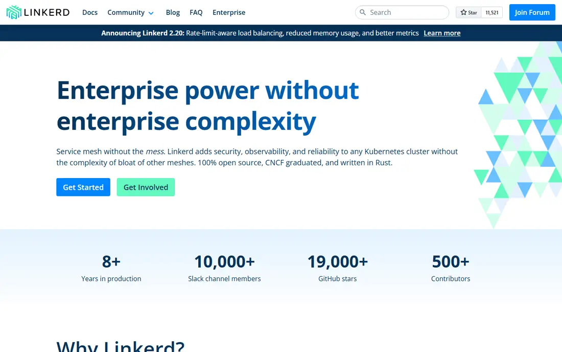Screen dimensions: 562x352
Task: Click the '8+' statistic
Action: click(111, 261)
